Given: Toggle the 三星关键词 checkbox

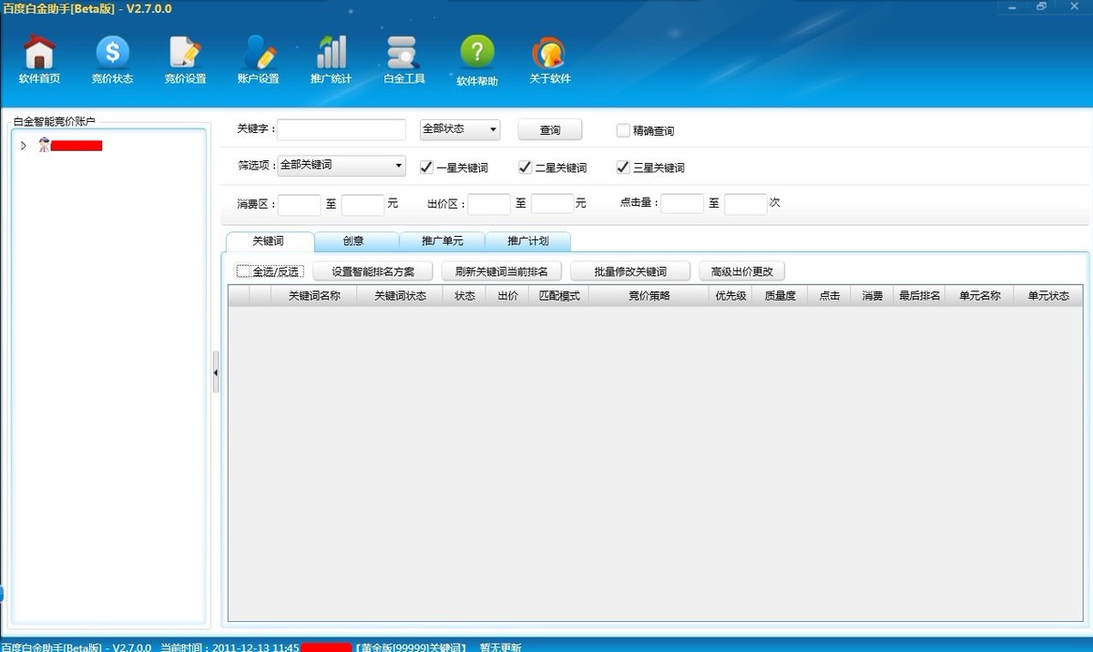Looking at the screenshot, I should (623, 167).
